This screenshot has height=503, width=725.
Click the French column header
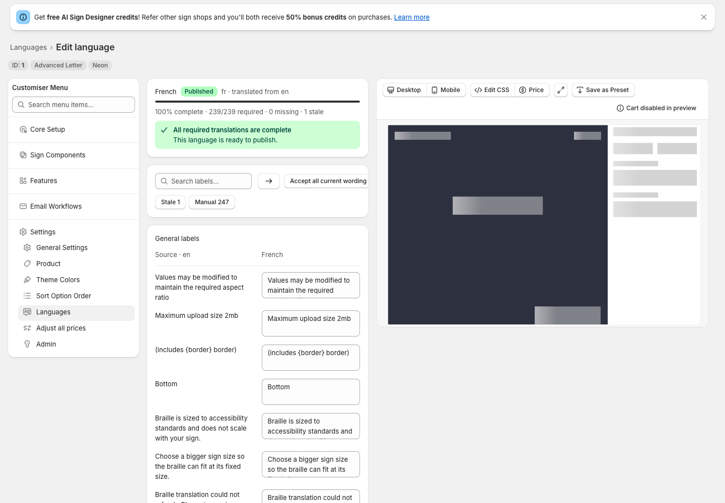click(x=272, y=255)
